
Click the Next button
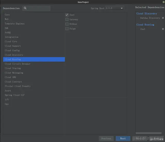(123, 139)
